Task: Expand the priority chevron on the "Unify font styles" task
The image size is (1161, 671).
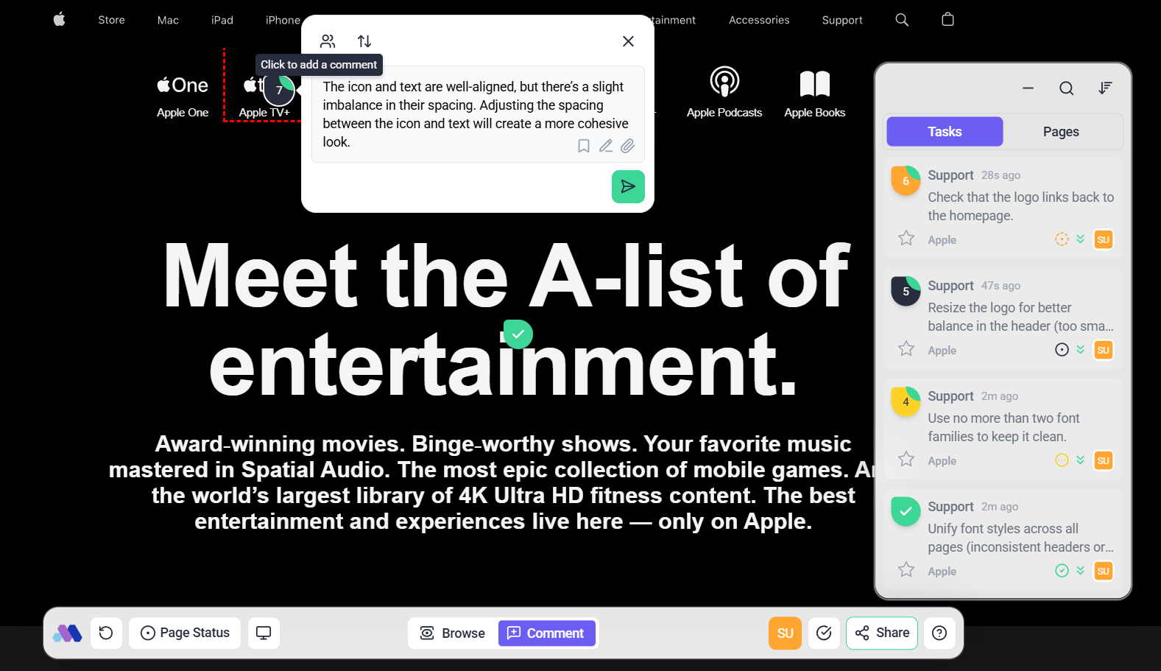Action: click(1080, 570)
